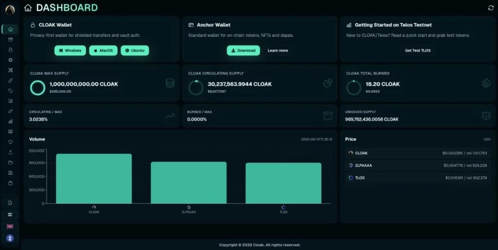Open the globe icon in sidebar
Image resolution: width=498 pixels, height=250 pixels.
click(10, 60)
